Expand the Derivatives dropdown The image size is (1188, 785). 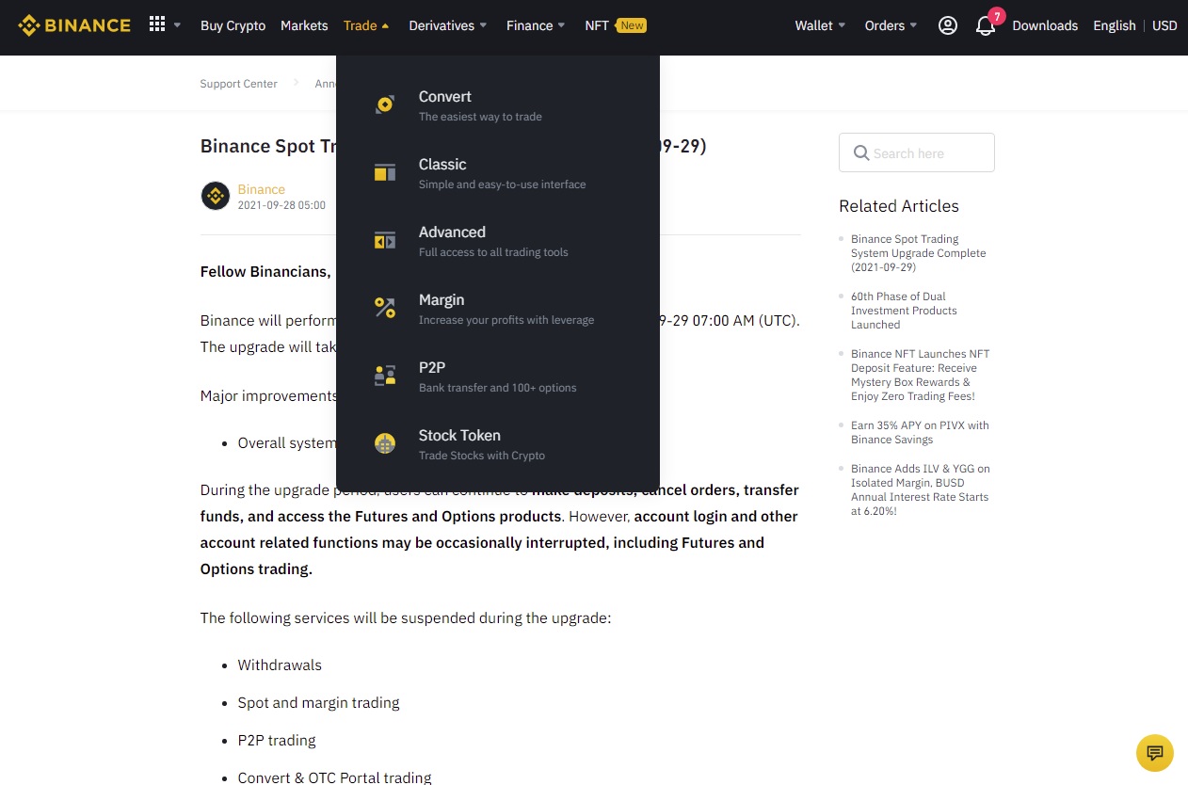[448, 25]
